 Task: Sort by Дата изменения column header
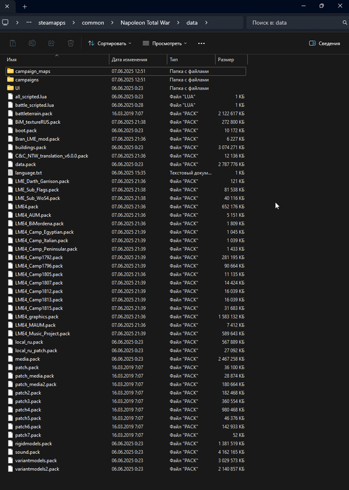click(x=138, y=59)
